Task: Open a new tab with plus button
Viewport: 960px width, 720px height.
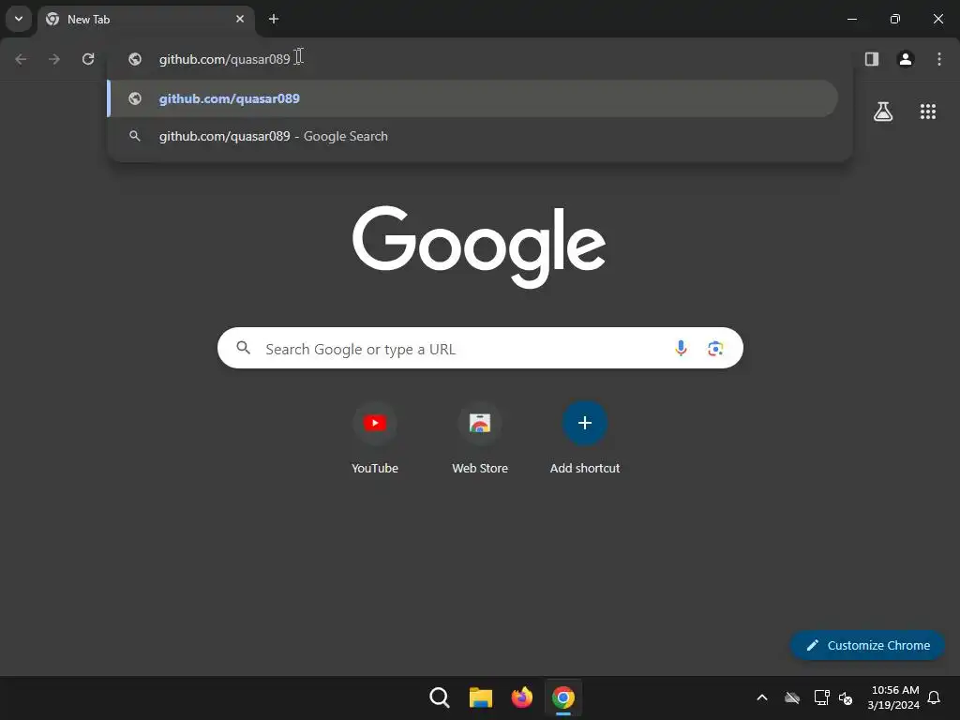Action: coord(274,19)
